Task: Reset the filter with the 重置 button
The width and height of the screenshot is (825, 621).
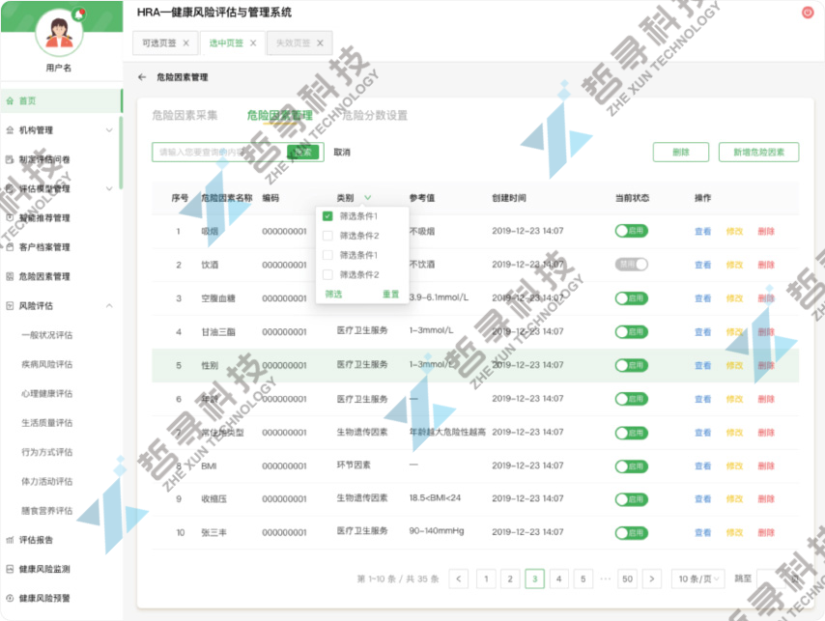Action: pos(391,294)
